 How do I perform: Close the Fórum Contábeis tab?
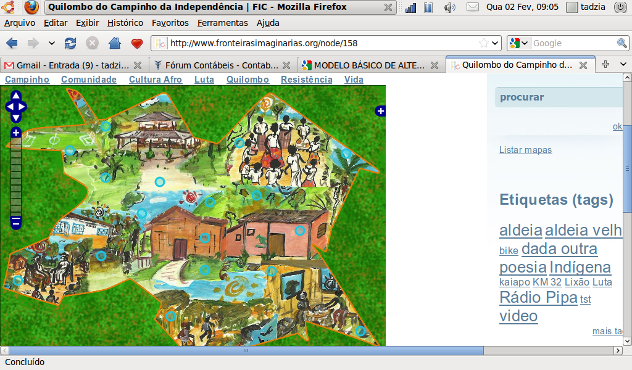[x=286, y=65]
